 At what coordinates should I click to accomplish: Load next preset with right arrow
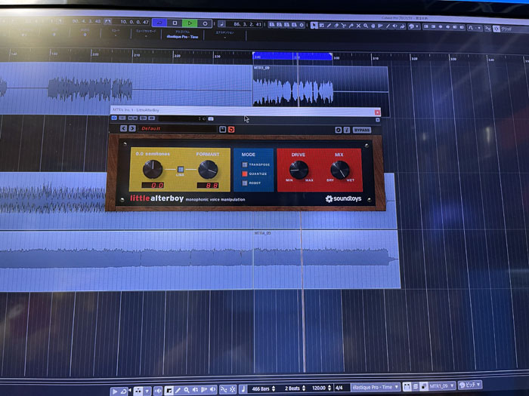click(132, 128)
